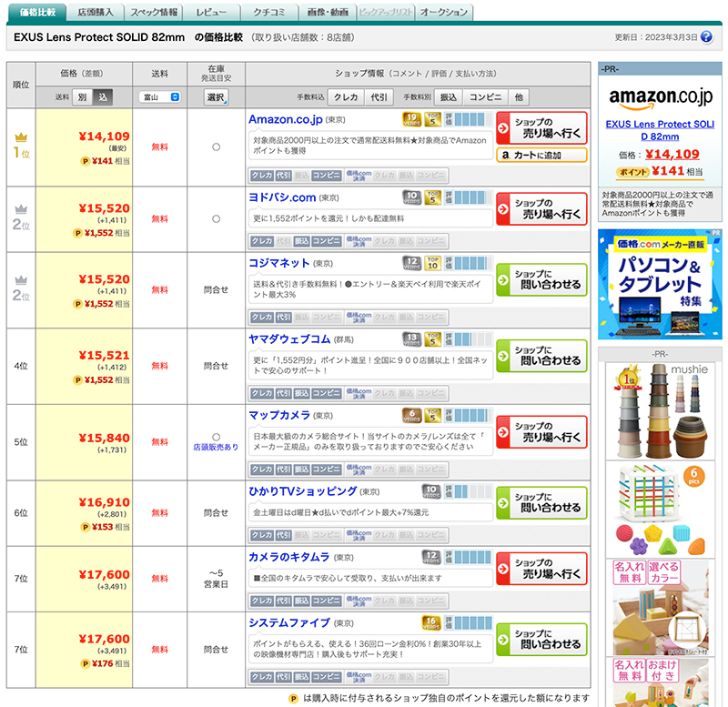The image size is (728, 707).
Task: Open the ひかりTVショッピング shop link
Action: click(303, 491)
